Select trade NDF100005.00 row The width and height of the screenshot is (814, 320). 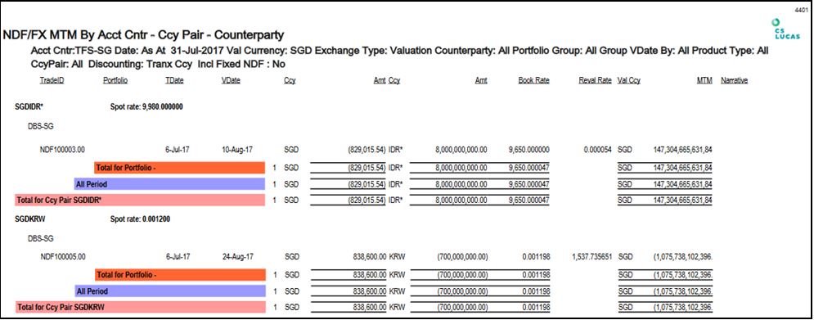376,257
